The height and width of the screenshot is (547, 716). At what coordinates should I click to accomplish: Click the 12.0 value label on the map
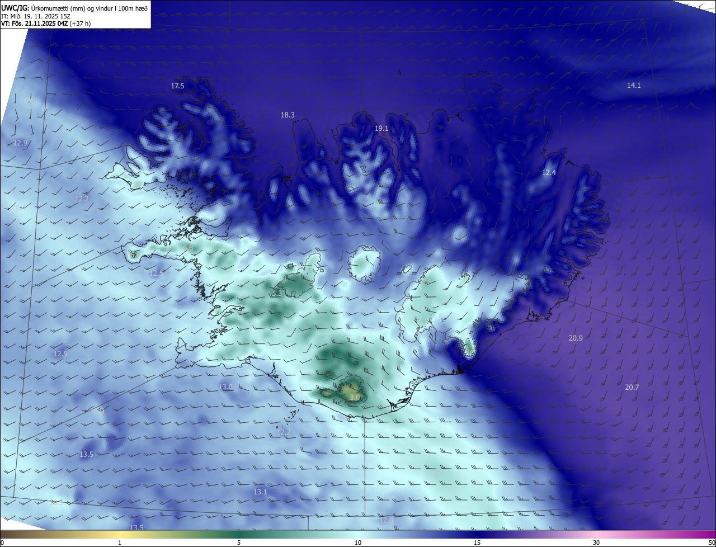click(x=387, y=520)
